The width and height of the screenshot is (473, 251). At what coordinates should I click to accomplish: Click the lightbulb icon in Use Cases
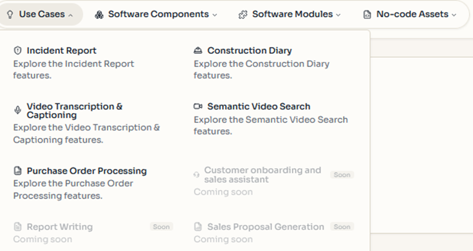tap(10, 14)
